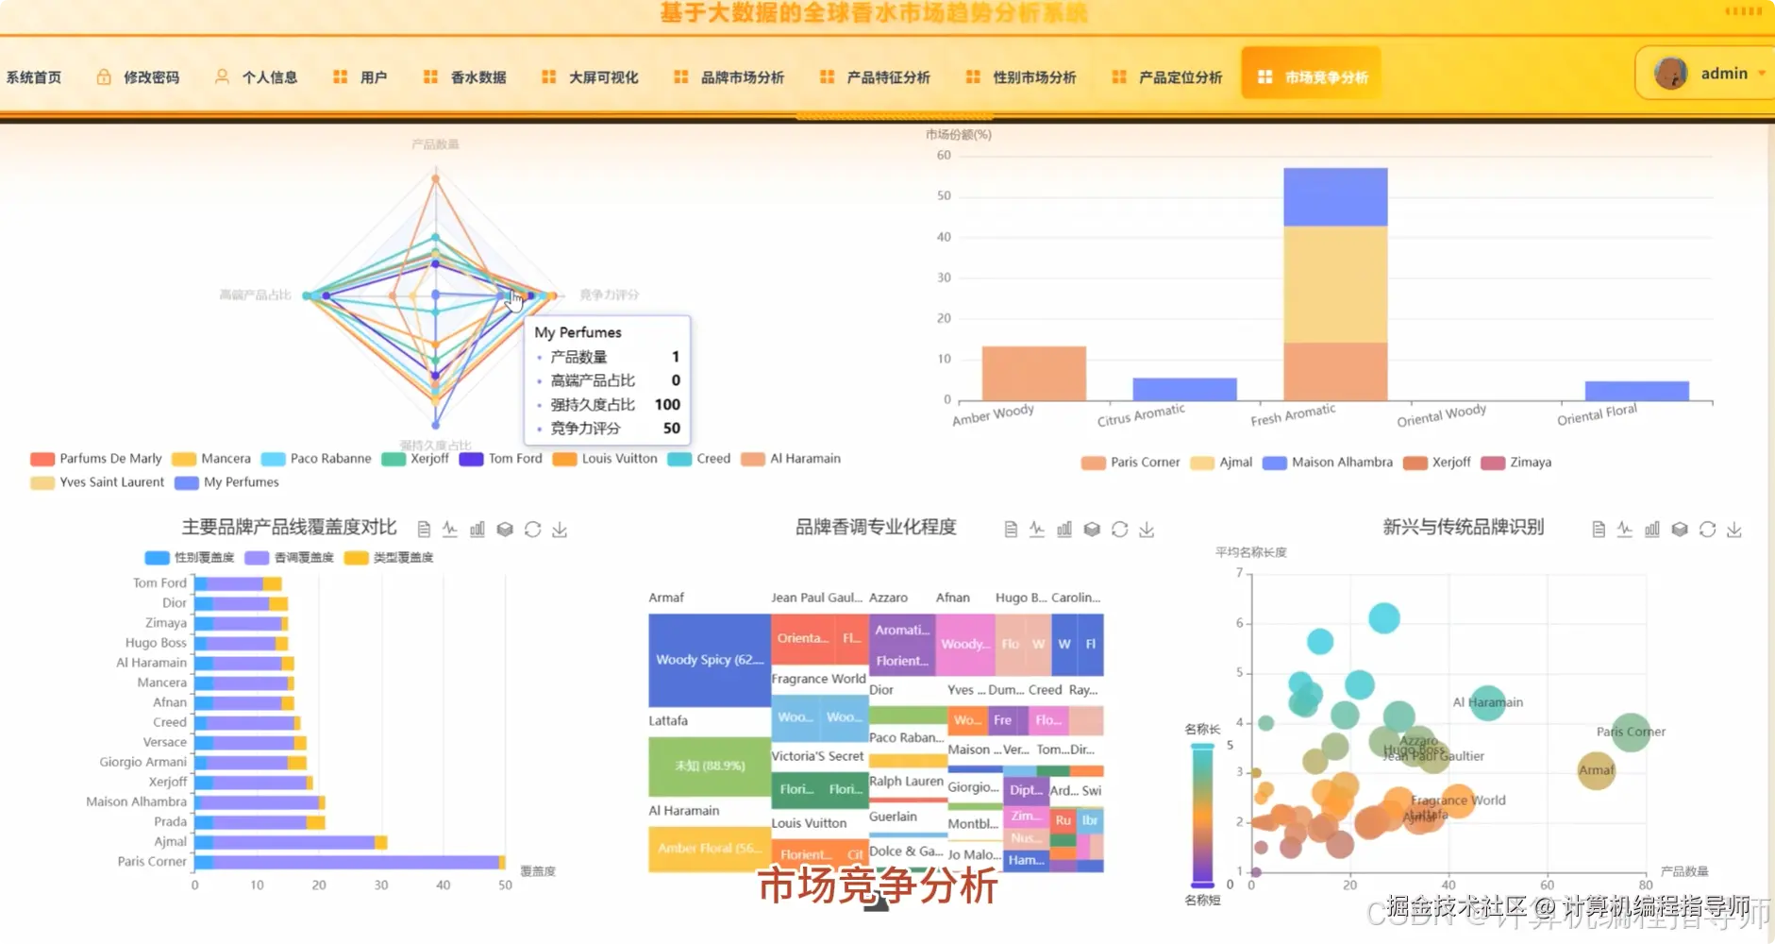This screenshot has height=944, width=1775.
Task: Save the 新兴与传统品牌识别 chart as image
Action: click(x=1735, y=530)
